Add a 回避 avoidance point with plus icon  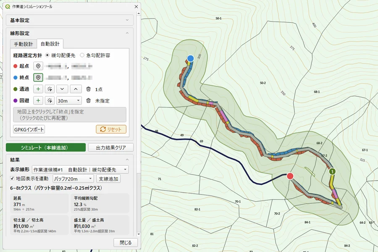(38, 100)
